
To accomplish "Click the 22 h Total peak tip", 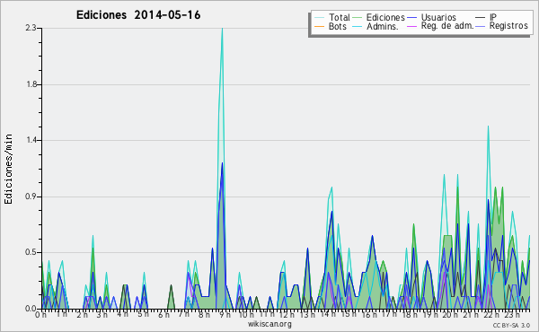I will pos(488,127).
